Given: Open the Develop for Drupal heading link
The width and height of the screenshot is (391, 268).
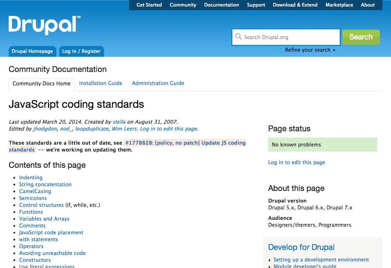Looking at the screenshot, I should 301,247.
